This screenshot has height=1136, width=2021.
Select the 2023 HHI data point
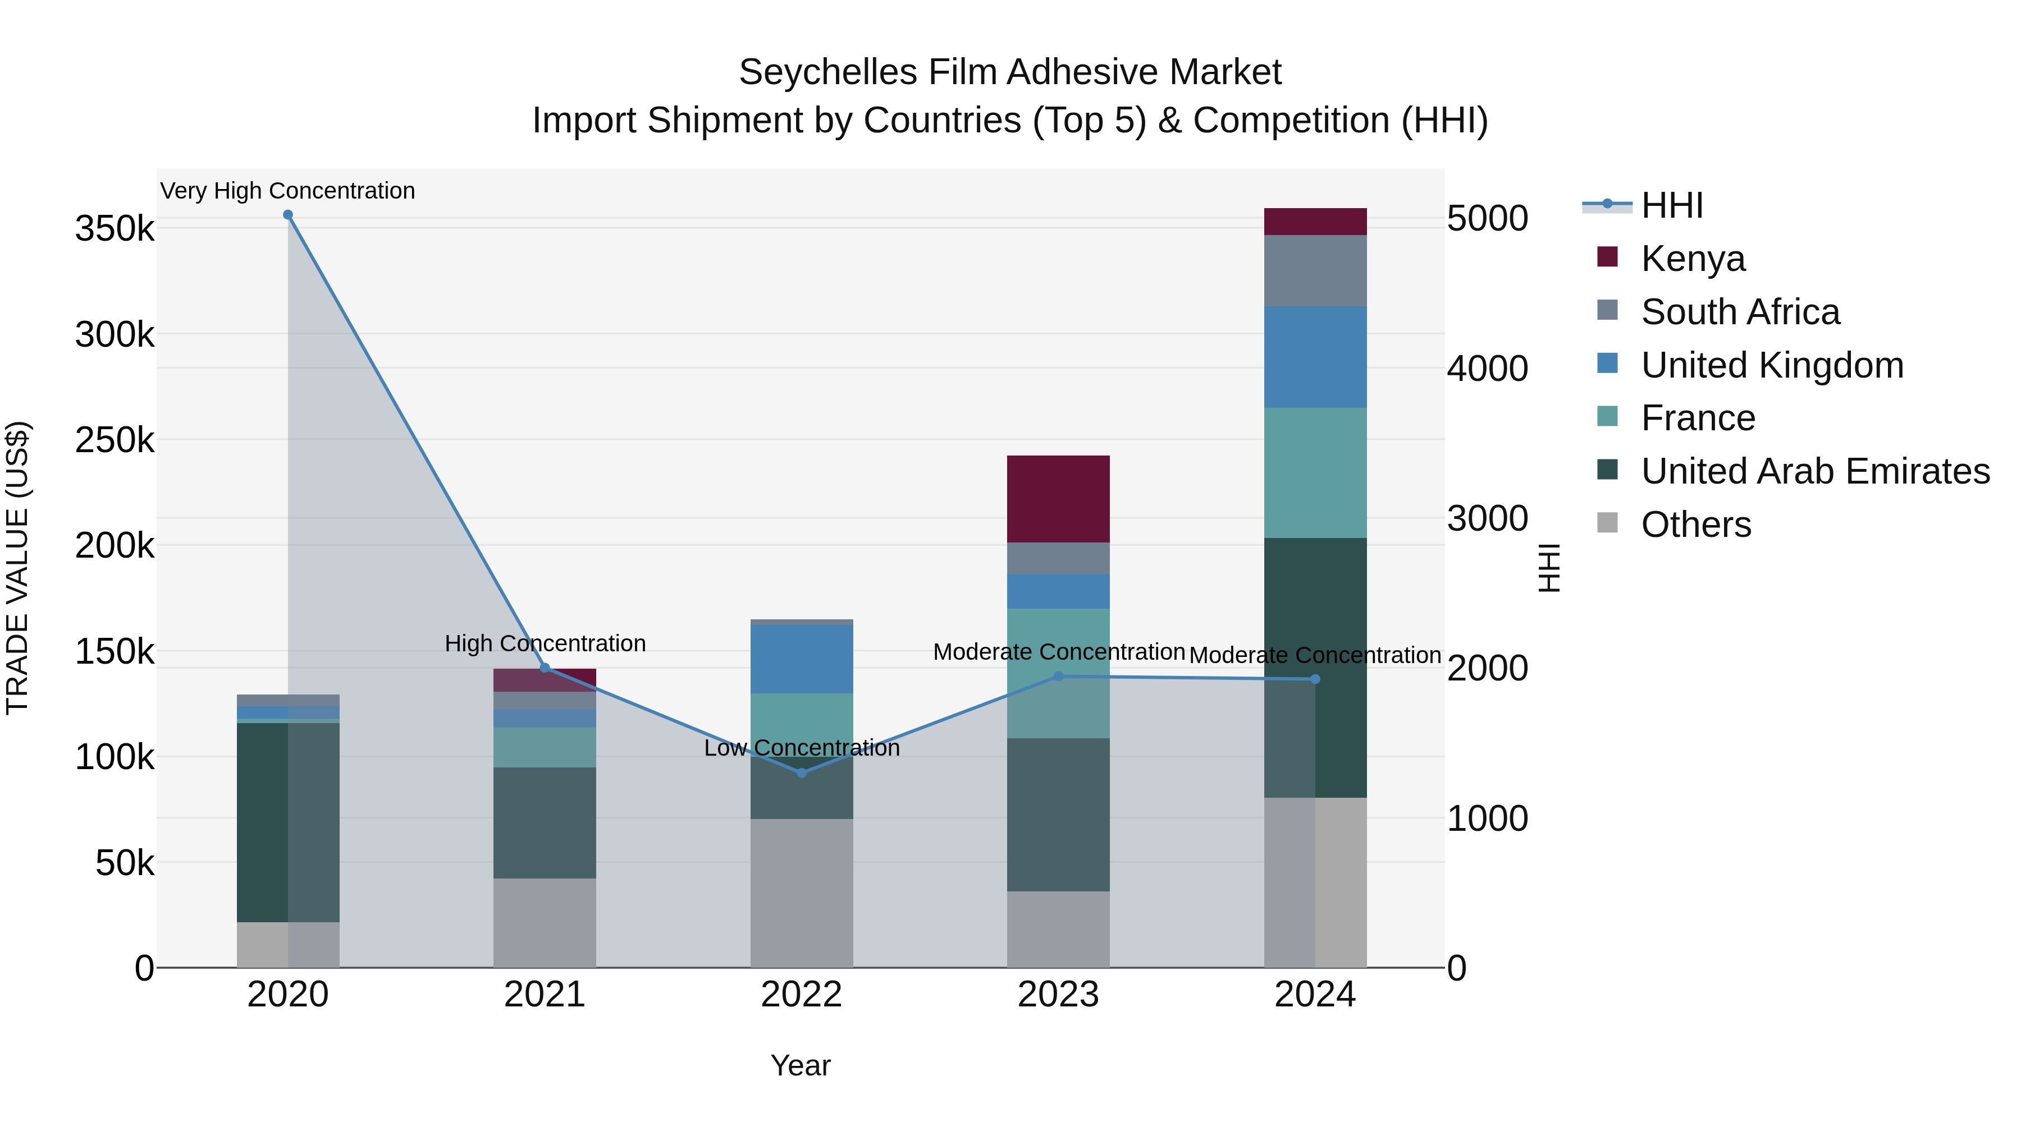click(1058, 677)
